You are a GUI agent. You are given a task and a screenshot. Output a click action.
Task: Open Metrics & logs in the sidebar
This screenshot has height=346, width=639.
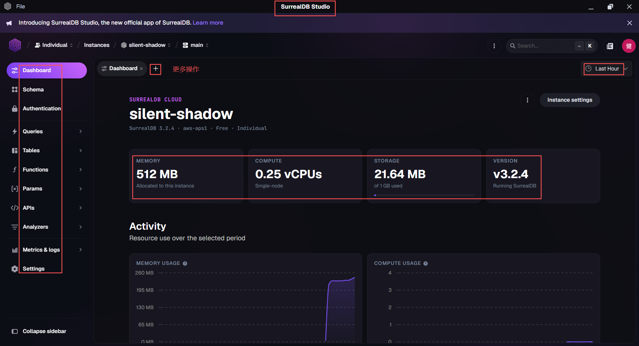[x=47, y=250]
